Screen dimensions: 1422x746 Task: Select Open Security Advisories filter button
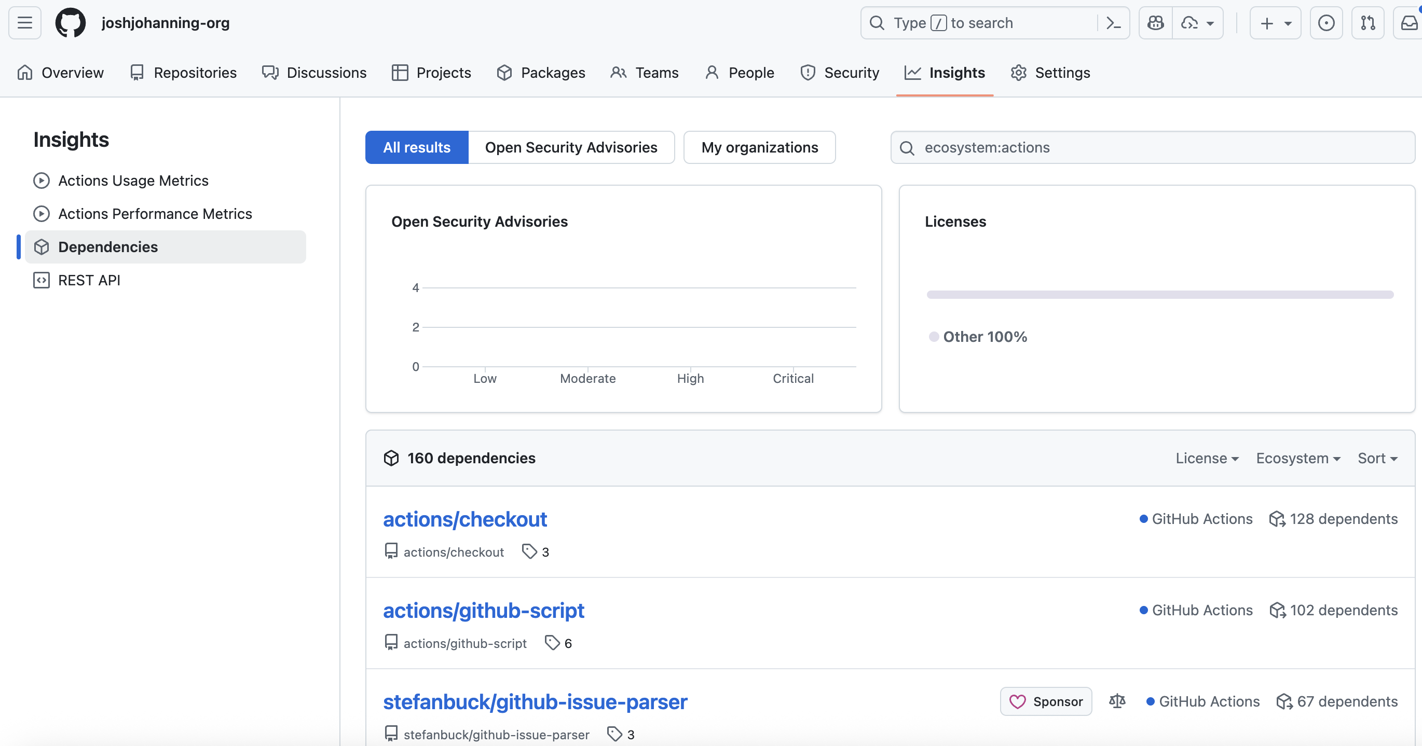(x=571, y=147)
